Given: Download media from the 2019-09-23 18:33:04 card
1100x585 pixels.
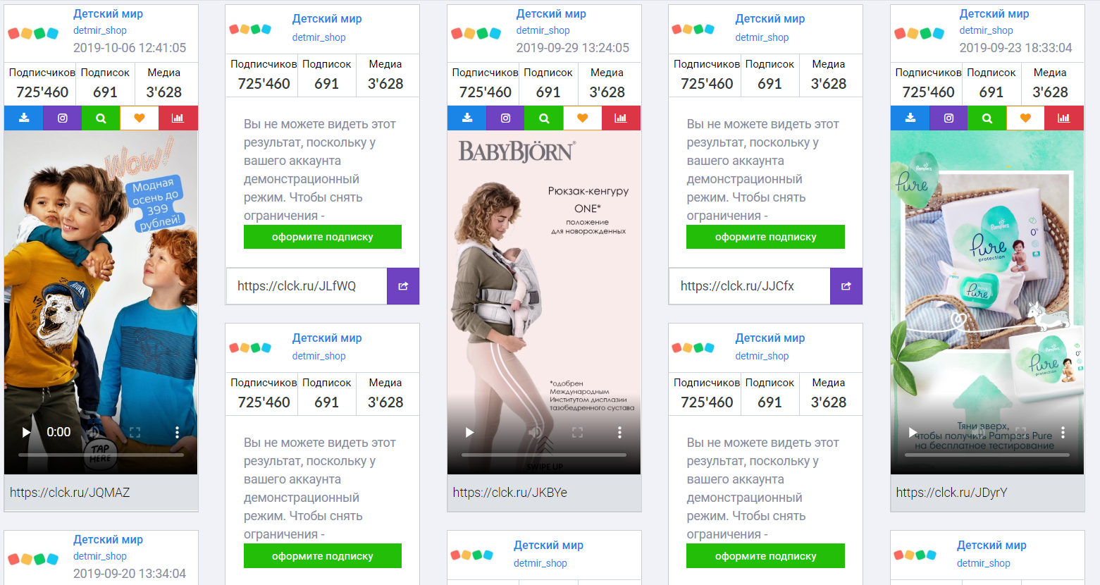Looking at the screenshot, I should 910,118.
